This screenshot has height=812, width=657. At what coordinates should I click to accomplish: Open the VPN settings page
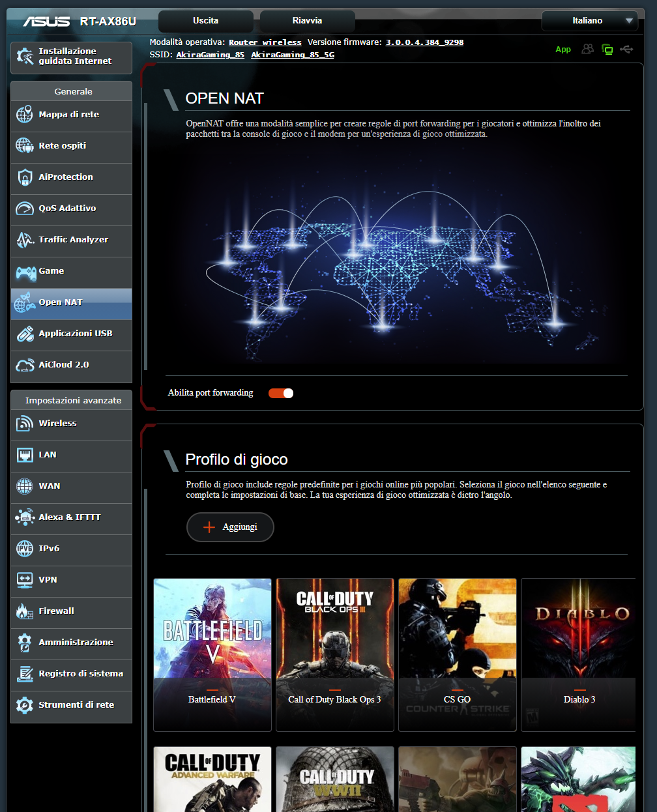pyautogui.click(x=71, y=581)
